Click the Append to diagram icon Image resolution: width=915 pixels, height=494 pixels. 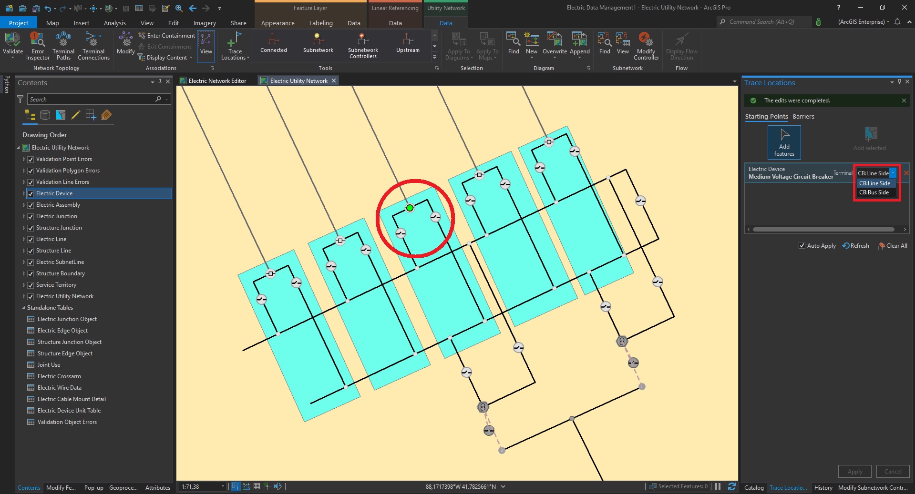(579, 39)
